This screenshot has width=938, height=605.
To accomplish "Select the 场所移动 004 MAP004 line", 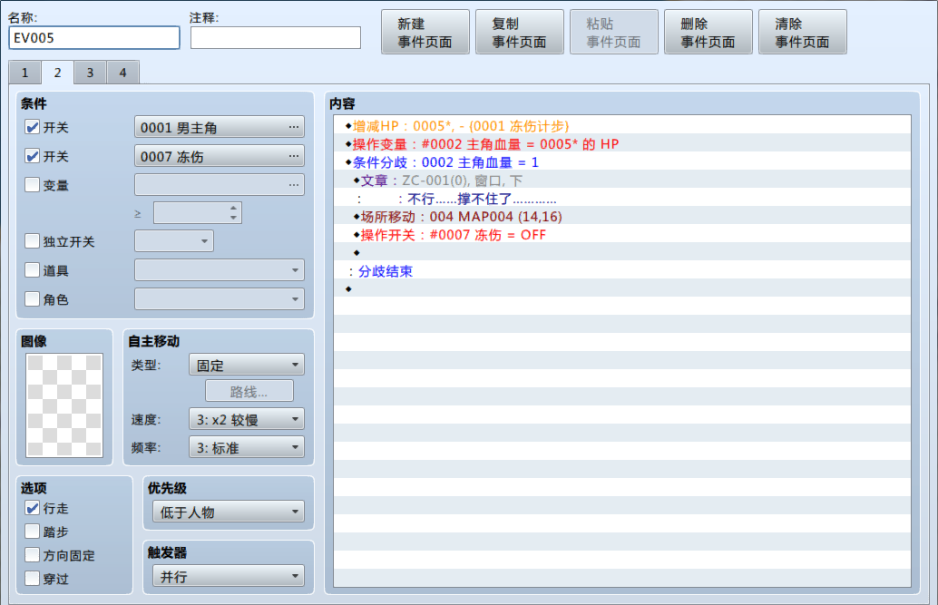I will coord(622,217).
